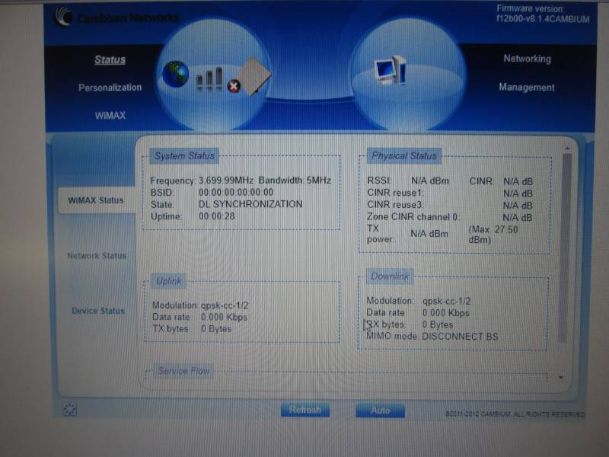Click the snowflake icon at bottom left
This screenshot has width=609, height=457.
coord(69,409)
